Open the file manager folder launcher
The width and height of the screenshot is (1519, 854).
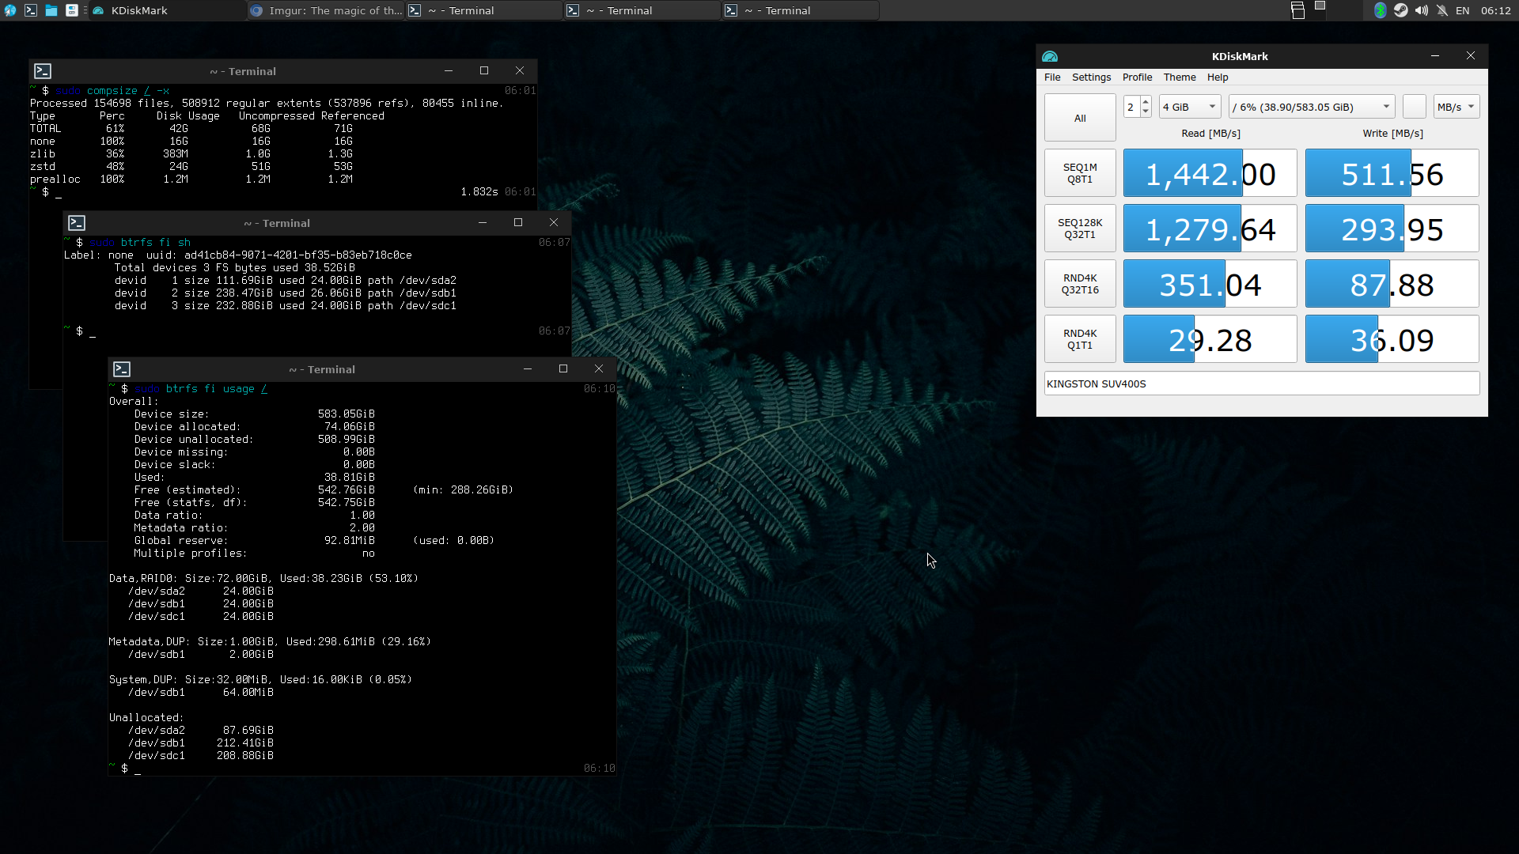coord(51,10)
